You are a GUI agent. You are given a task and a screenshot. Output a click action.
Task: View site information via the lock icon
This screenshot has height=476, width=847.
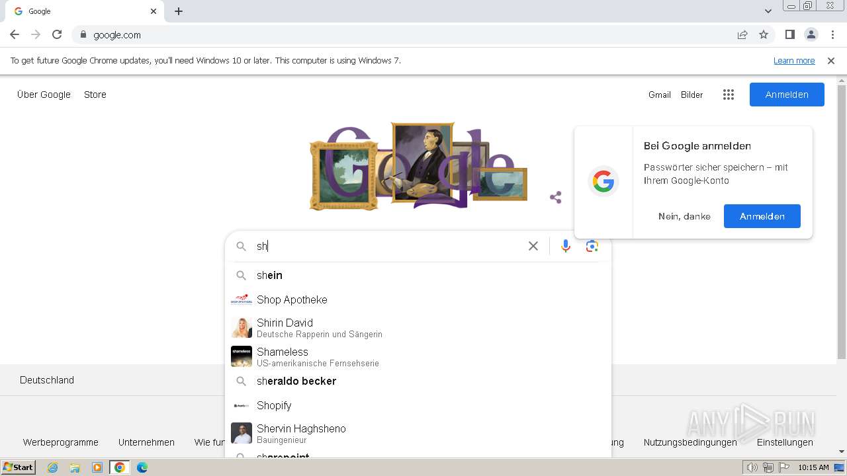click(x=83, y=34)
